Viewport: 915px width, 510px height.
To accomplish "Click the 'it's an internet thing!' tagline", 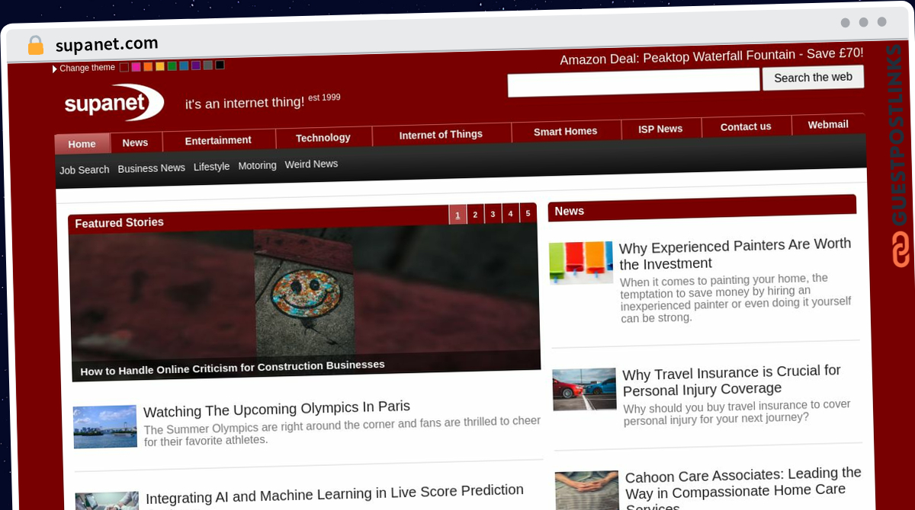I will pos(245,102).
